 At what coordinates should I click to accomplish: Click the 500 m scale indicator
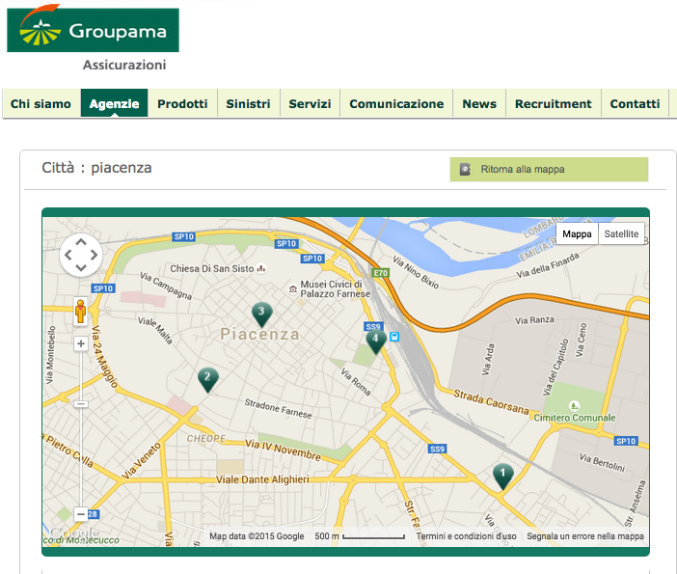(x=360, y=536)
